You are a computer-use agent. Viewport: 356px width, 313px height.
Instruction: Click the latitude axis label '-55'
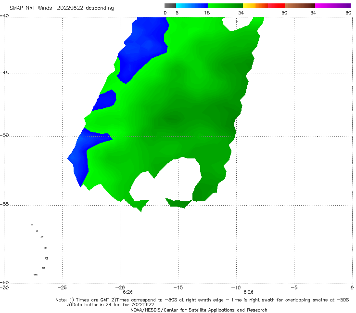tap(4, 204)
